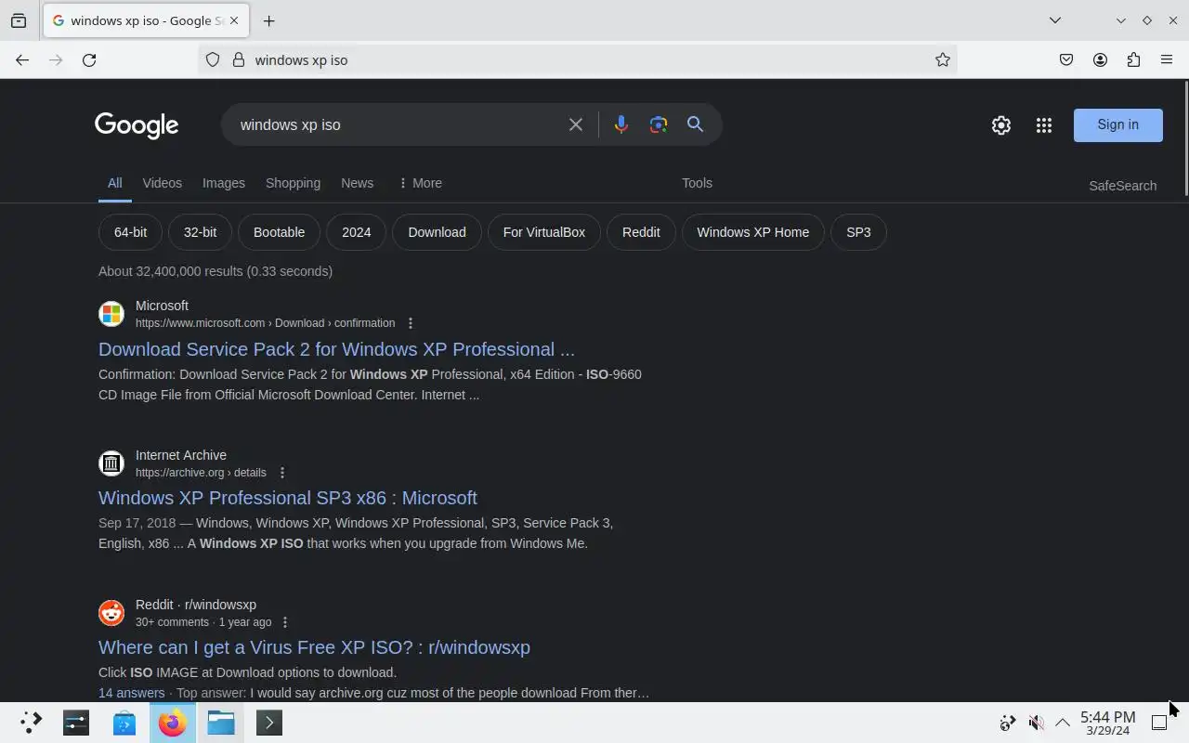Open options for the Internet Archive result
The height and width of the screenshot is (743, 1189).
point(282,473)
